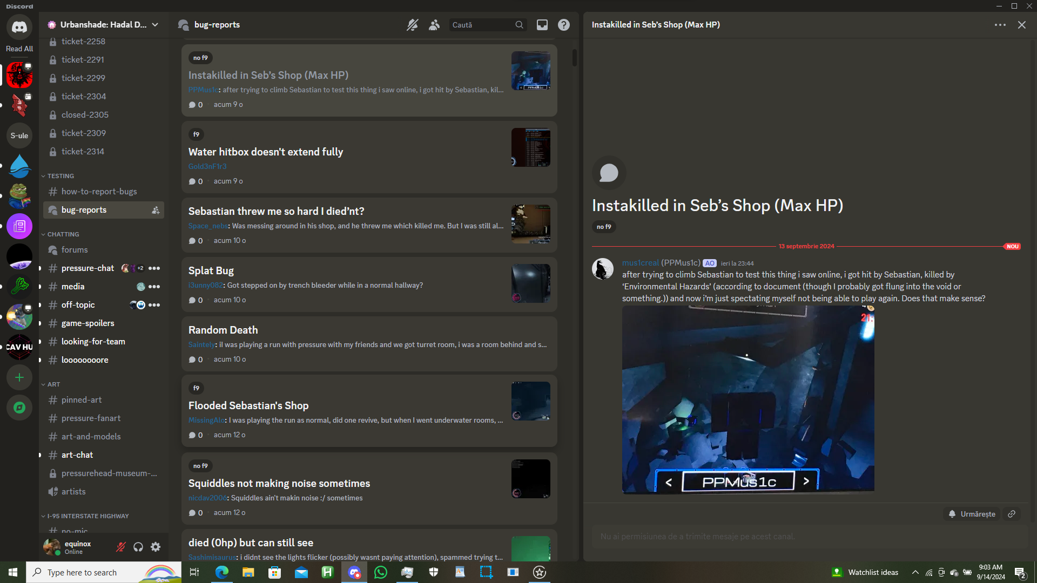Click Add a Server plus icon
This screenshot has height=583, width=1037.
(x=19, y=377)
